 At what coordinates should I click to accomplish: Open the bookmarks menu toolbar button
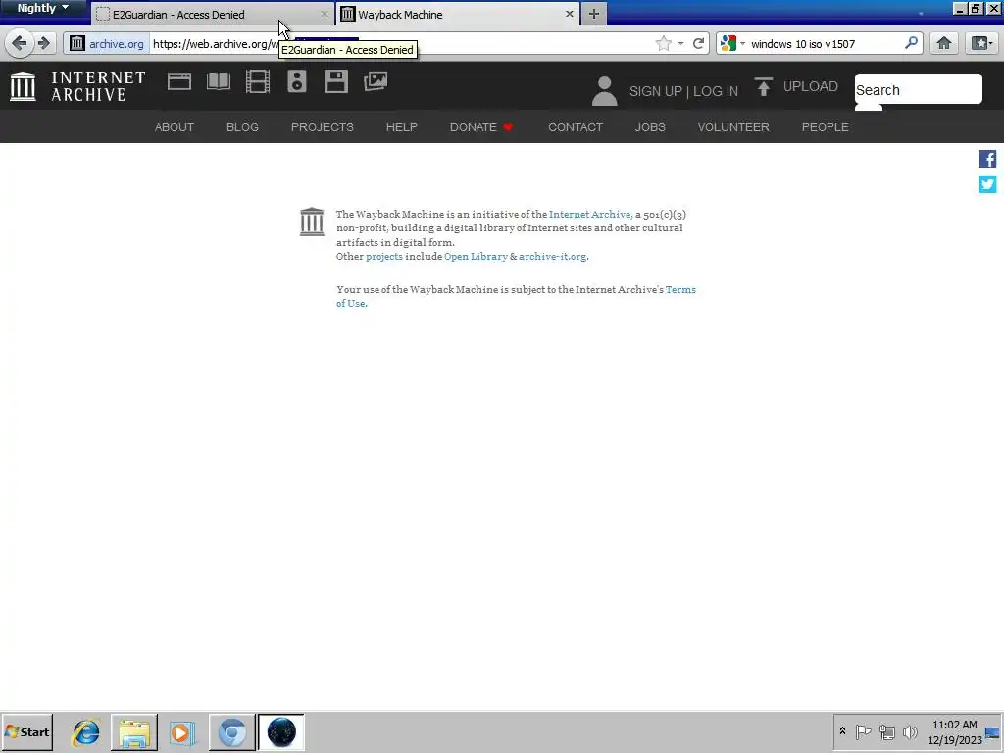pyautogui.click(x=981, y=43)
